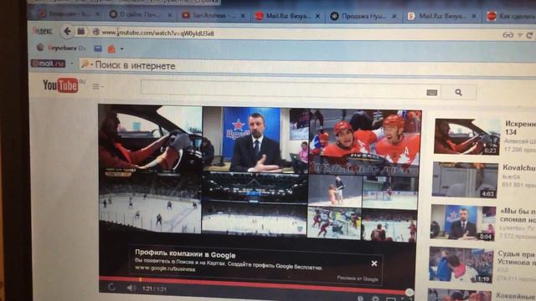Reload the page with the refresh icon
This screenshot has height=301, width=536.
tap(529, 35)
